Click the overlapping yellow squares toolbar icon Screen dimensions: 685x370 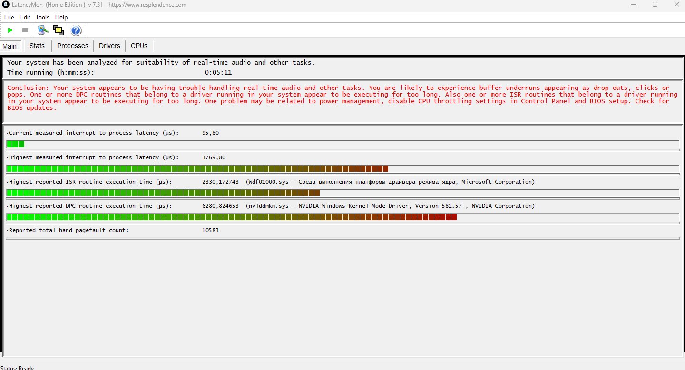pos(59,30)
